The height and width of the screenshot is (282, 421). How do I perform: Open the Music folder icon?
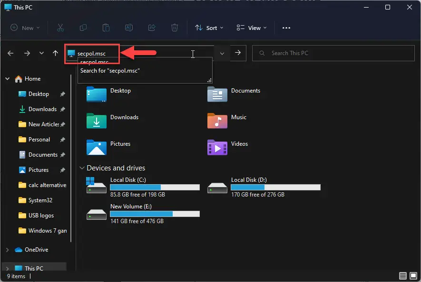[217, 121]
